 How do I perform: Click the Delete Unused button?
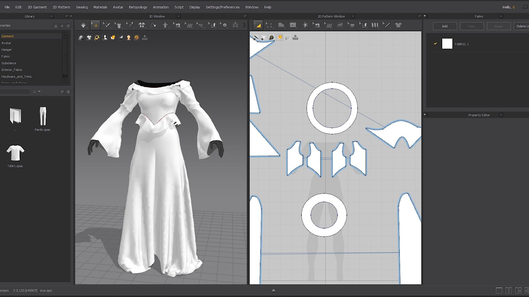521,26
